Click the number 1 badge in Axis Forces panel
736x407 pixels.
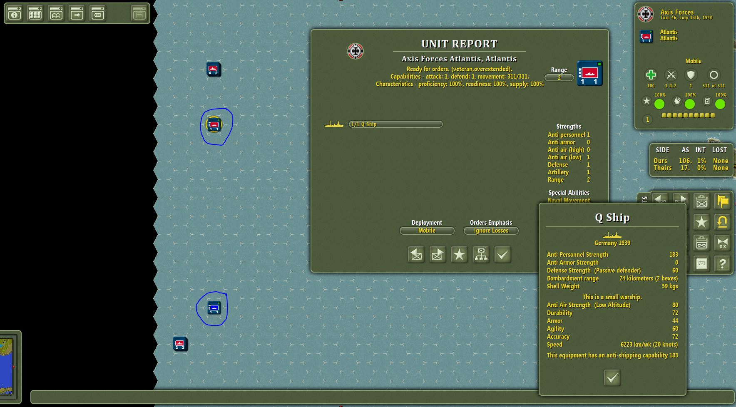click(x=647, y=120)
